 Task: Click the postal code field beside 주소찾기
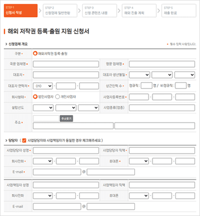(46, 119)
